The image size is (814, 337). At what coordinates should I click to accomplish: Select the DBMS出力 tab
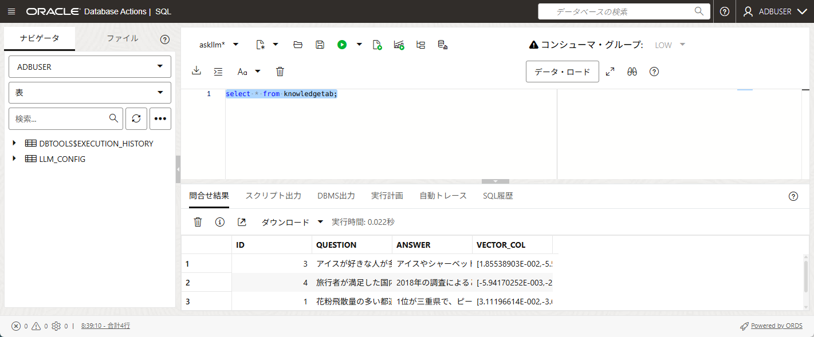point(336,196)
